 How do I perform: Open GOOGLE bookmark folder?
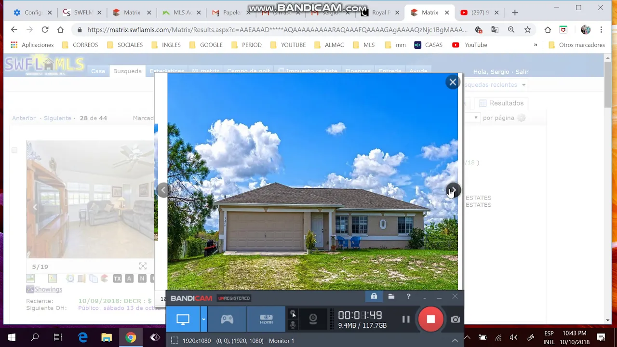(206, 45)
